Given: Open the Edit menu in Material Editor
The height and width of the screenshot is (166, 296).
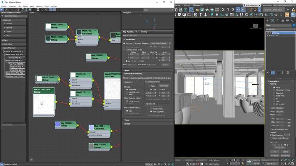Looking at the screenshot, I should [19, 6].
